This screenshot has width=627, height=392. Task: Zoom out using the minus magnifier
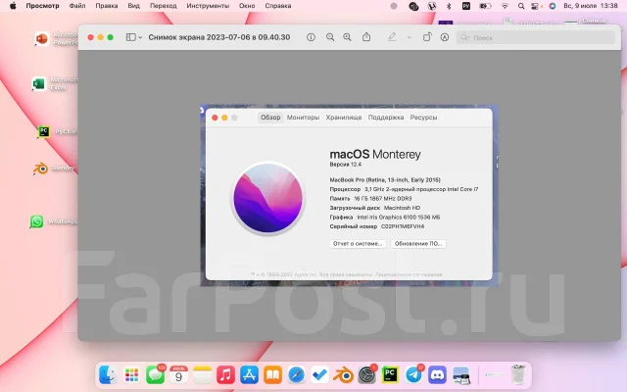click(x=330, y=37)
